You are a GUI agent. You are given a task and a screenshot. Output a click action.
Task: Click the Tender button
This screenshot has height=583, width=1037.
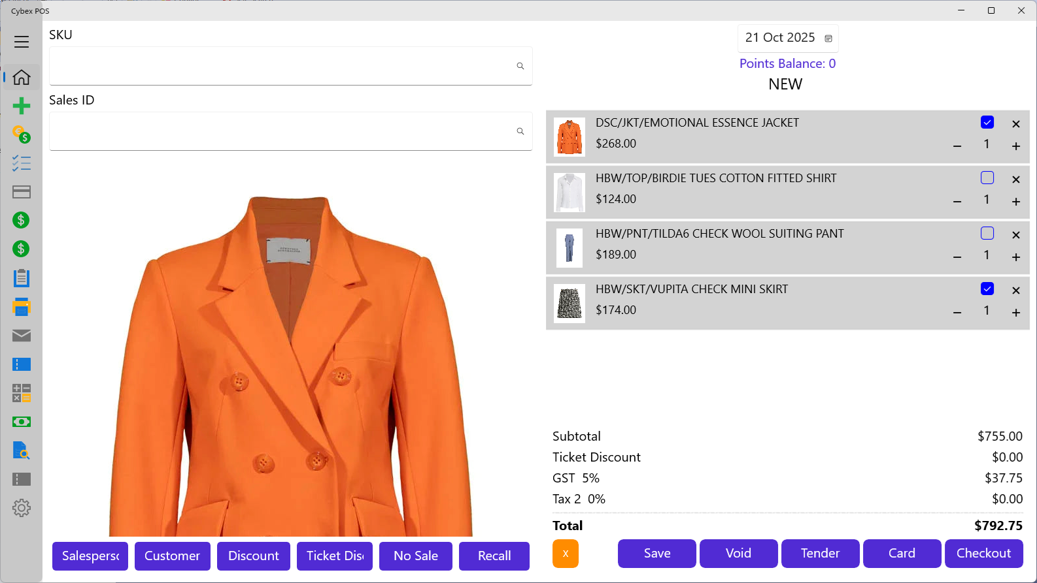(821, 554)
